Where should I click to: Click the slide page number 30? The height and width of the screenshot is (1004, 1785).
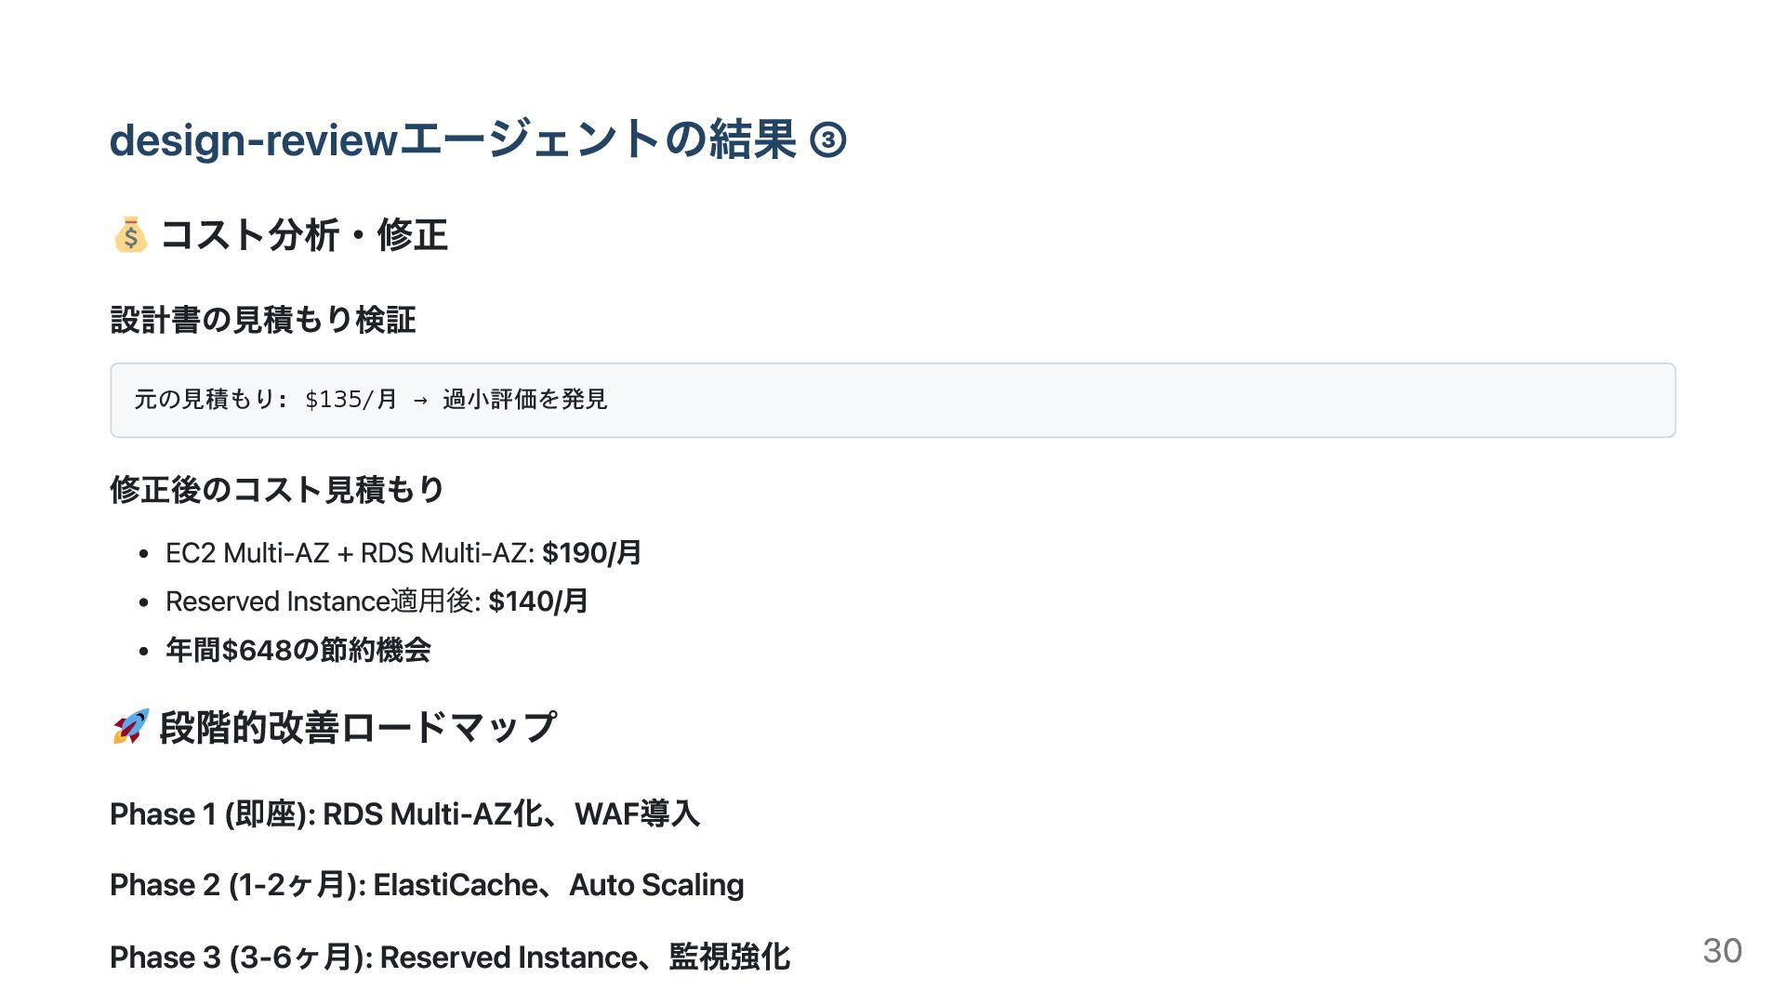(x=1722, y=951)
